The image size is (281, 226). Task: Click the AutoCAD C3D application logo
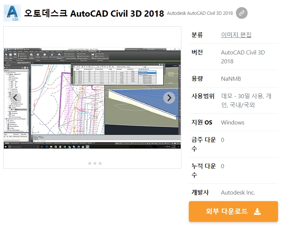(12, 13)
